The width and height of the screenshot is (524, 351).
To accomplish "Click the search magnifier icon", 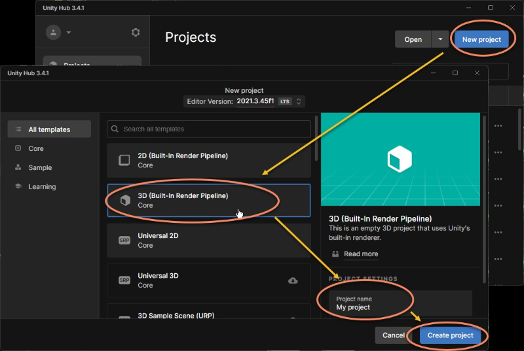I will 115,129.
